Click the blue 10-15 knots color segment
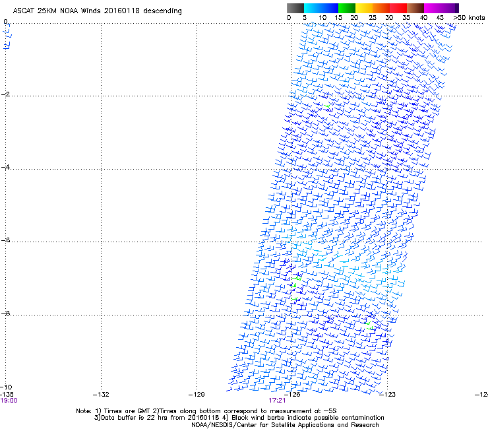Screen dimensions: 488x429 pos(330,8)
